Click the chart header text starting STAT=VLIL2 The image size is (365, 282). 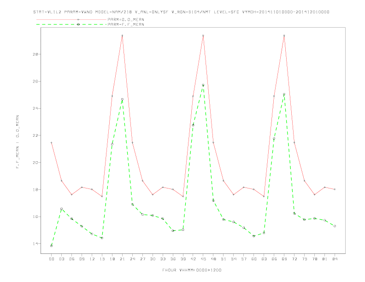tap(181, 12)
